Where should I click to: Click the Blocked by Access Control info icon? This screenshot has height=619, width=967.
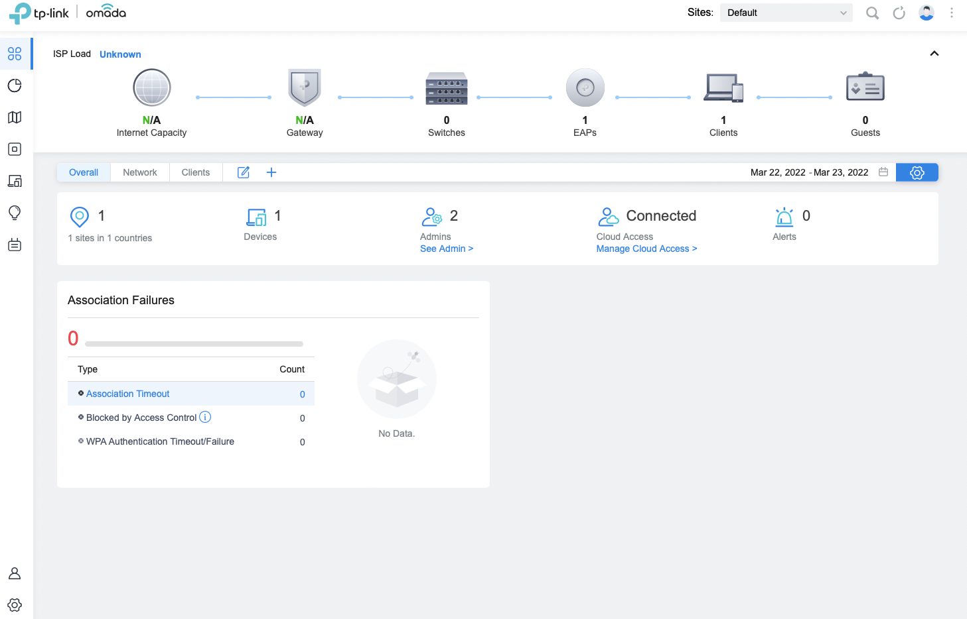click(205, 417)
